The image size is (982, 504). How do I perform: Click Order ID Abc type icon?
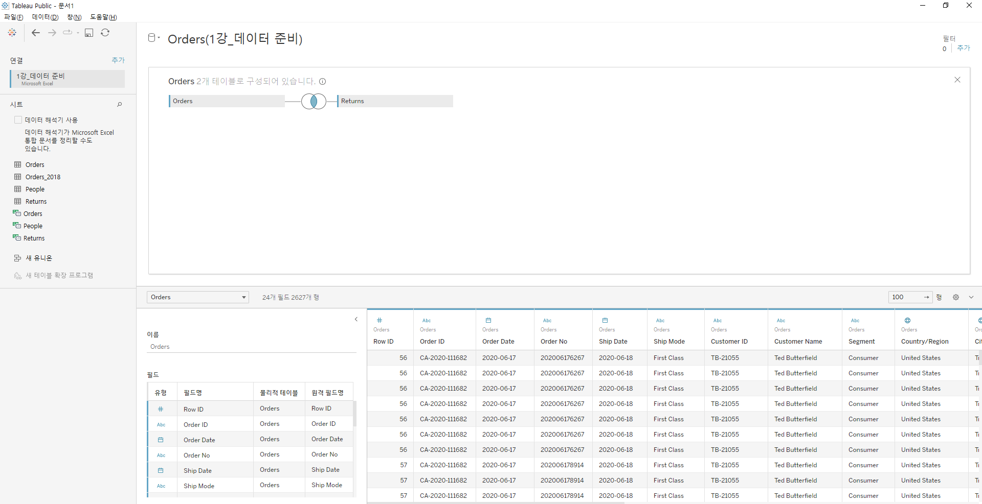pyautogui.click(x=427, y=321)
